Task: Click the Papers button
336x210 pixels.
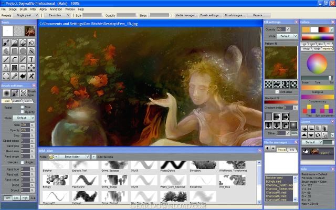Action: (x=259, y=15)
